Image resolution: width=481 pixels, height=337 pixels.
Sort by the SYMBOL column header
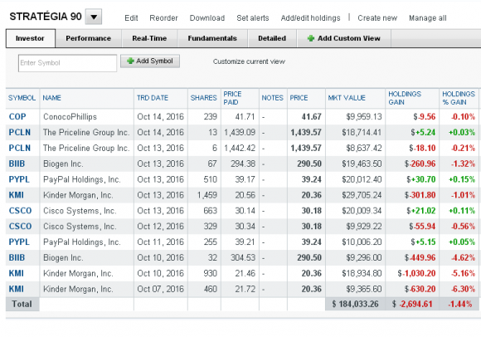coord(22,98)
